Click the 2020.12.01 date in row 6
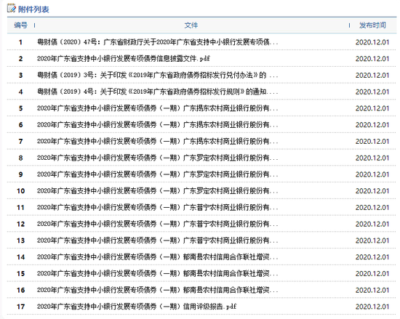The width and height of the screenshot is (400, 319). pyautogui.click(x=372, y=125)
